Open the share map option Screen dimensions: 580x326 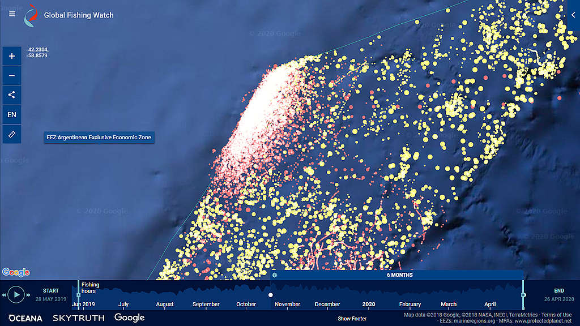pyautogui.click(x=12, y=95)
